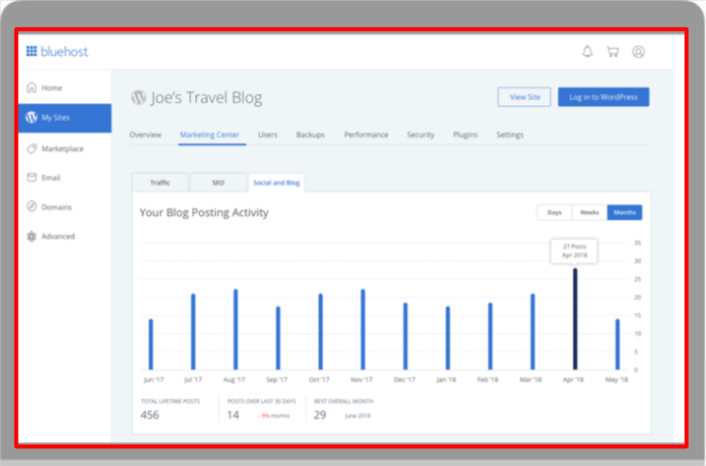706x466 pixels.
Task: Open the Advanced gear icon
Action: pyautogui.click(x=32, y=237)
